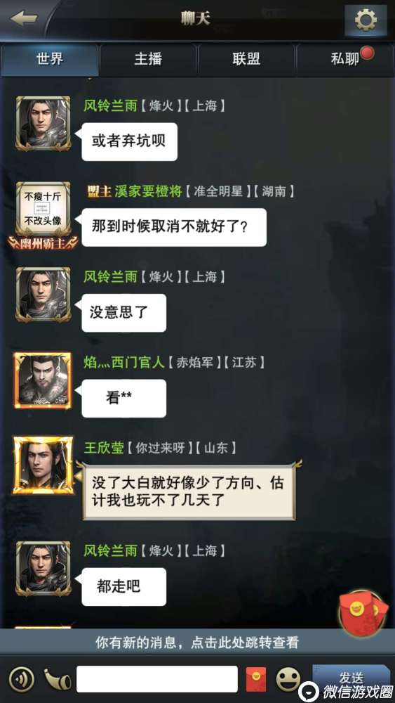Open the 私聊 private chat tab
Image resolution: width=395 pixels, height=703 pixels.
[345, 60]
